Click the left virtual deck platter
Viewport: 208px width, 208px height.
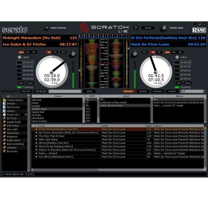(x=52, y=72)
